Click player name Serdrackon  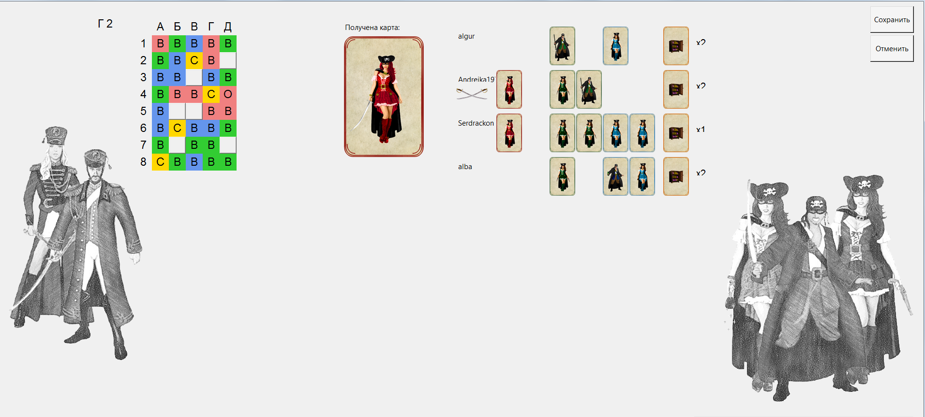[x=476, y=123]
